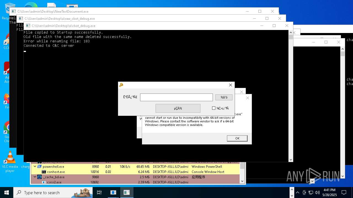Click the small button right of the input field
The image size is (353, 198).
(x=224, y=97)
